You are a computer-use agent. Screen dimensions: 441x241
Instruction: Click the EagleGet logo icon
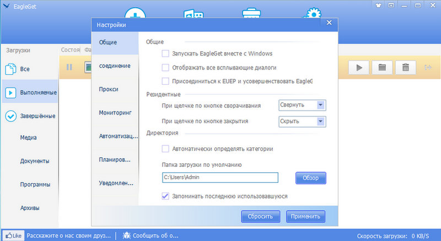coord(6,6)
